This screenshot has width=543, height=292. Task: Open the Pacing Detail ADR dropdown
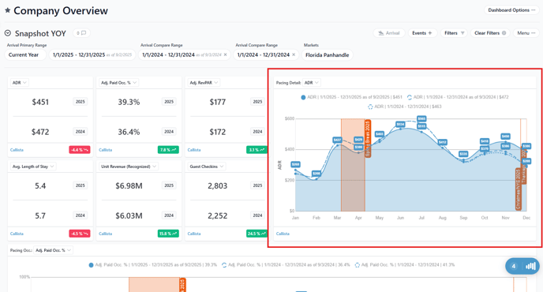(311, 82)
